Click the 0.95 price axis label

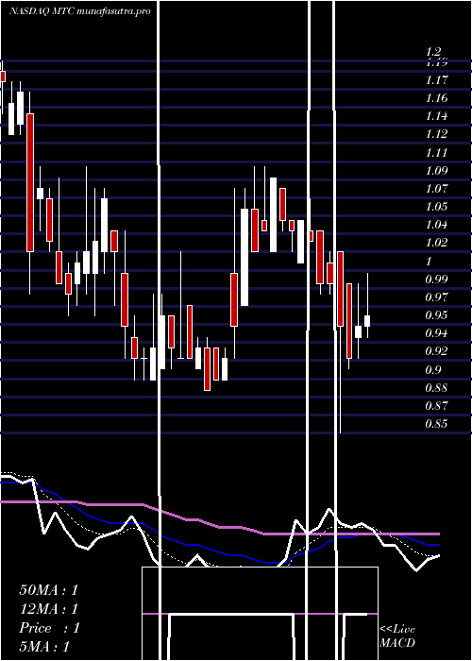click(436, 314)
